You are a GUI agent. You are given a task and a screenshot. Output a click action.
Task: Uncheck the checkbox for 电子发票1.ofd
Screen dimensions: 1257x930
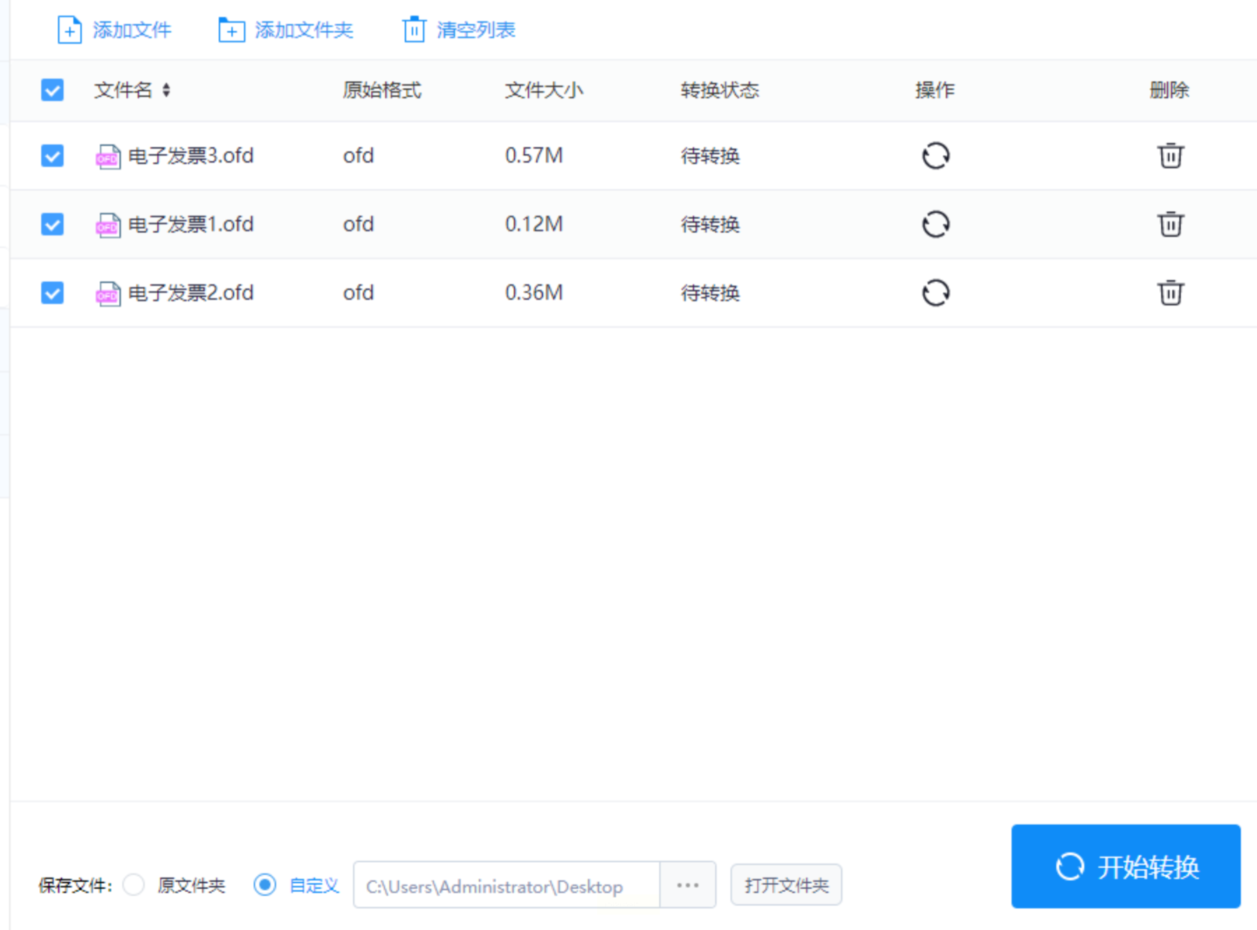click(52, 224)
